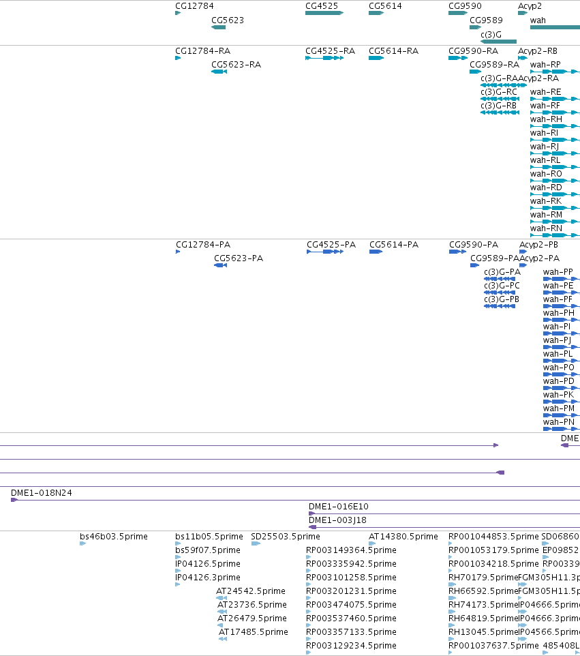Viewport: 580px width, 656px height.
Task: Open protein wah-PM
Action: (x=559, y=408)
